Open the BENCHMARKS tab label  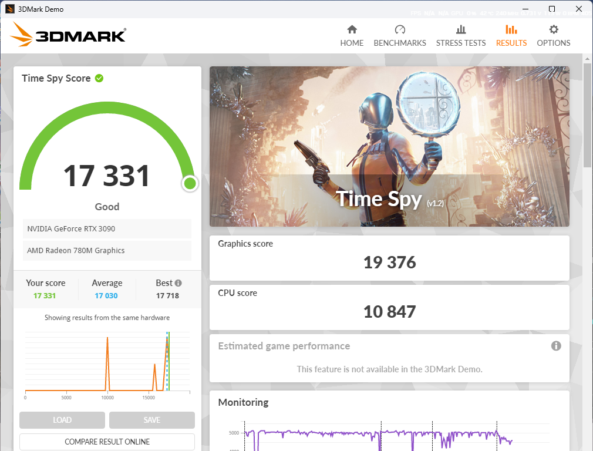pos(400,43)
